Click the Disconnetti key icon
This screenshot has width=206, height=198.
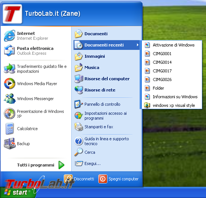[68, 179]
